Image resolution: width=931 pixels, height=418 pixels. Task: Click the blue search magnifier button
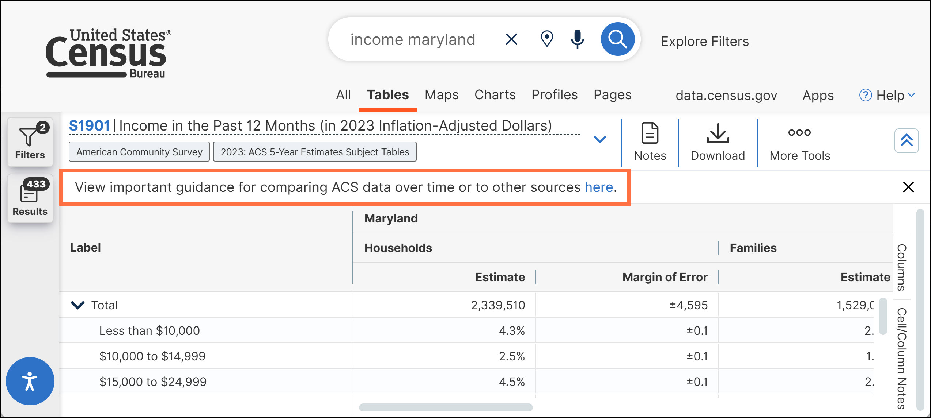point(617,39)
